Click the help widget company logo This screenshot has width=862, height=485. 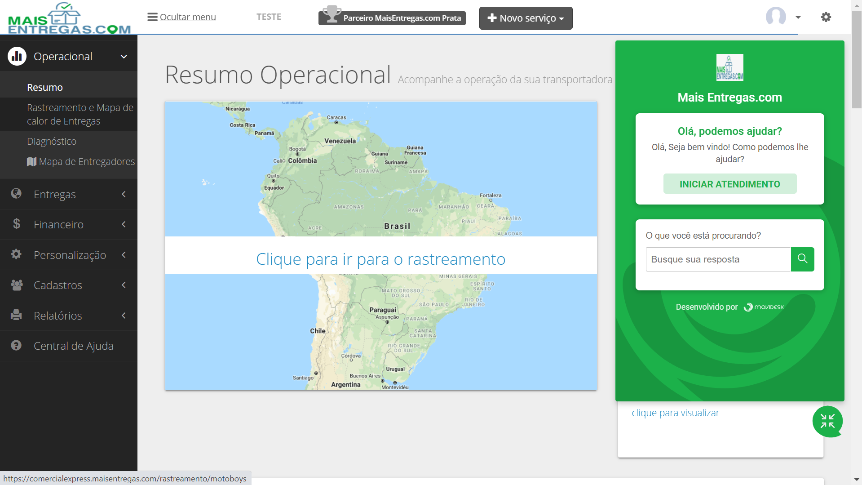point(729,67)
